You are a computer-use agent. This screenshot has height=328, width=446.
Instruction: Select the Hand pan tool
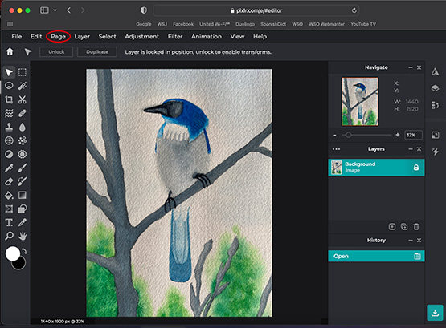[x=23, y=236]
